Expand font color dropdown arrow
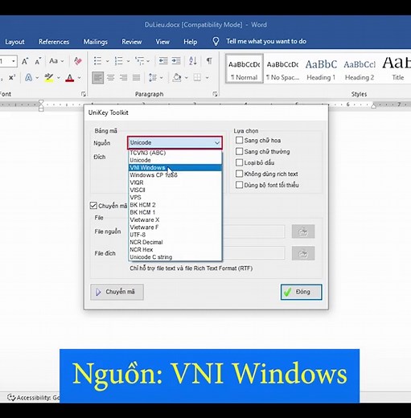This screenshot has height=418, width=411. 80,78
